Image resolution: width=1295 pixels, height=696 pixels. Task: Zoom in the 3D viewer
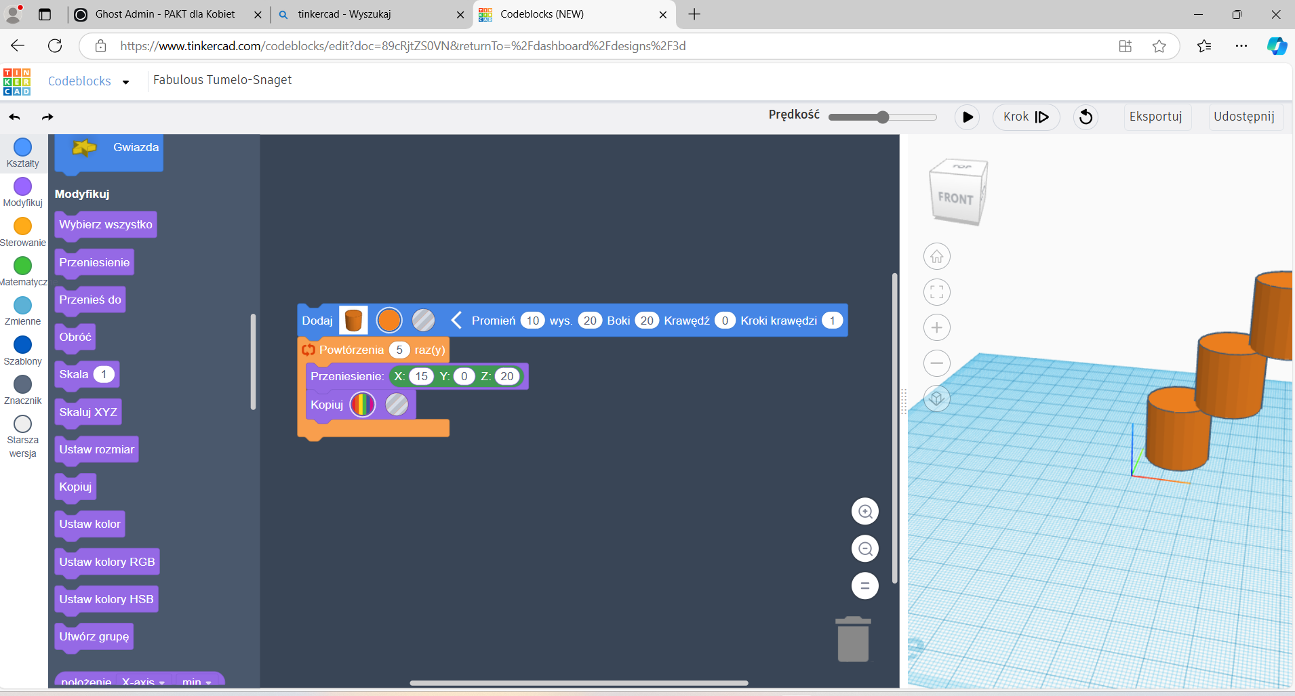937,327
